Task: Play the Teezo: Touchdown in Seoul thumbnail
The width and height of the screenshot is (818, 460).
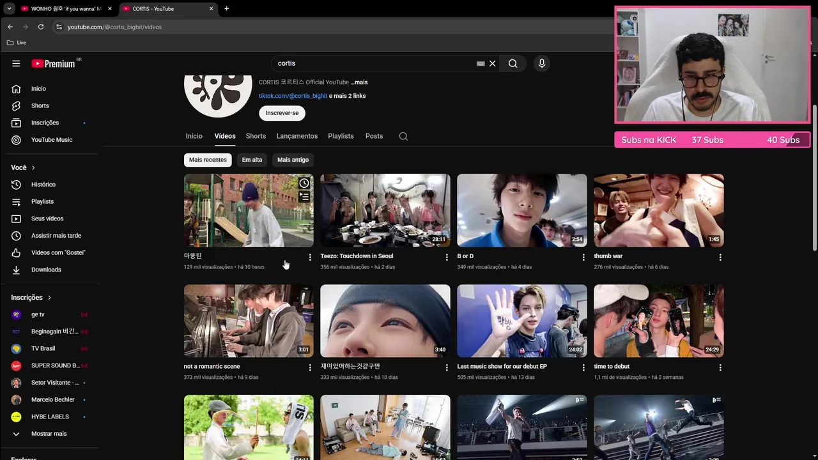Action: (385, 210)
